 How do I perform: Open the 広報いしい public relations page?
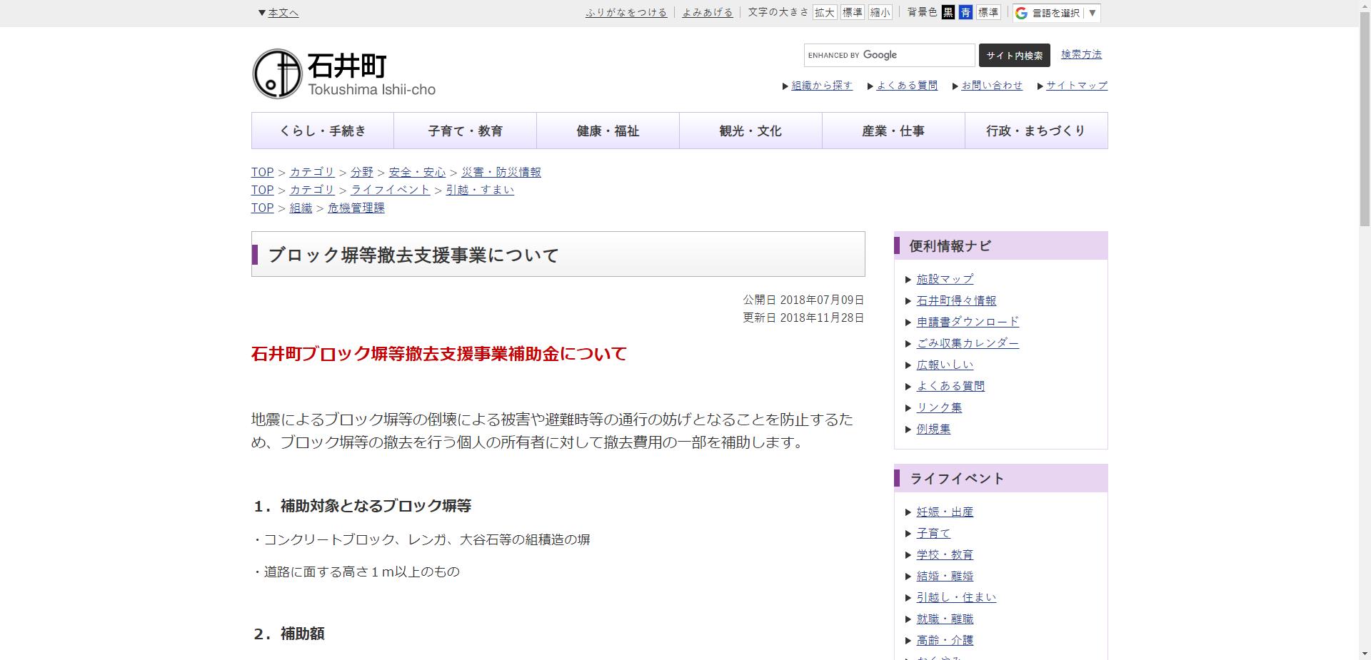(944, 365)
